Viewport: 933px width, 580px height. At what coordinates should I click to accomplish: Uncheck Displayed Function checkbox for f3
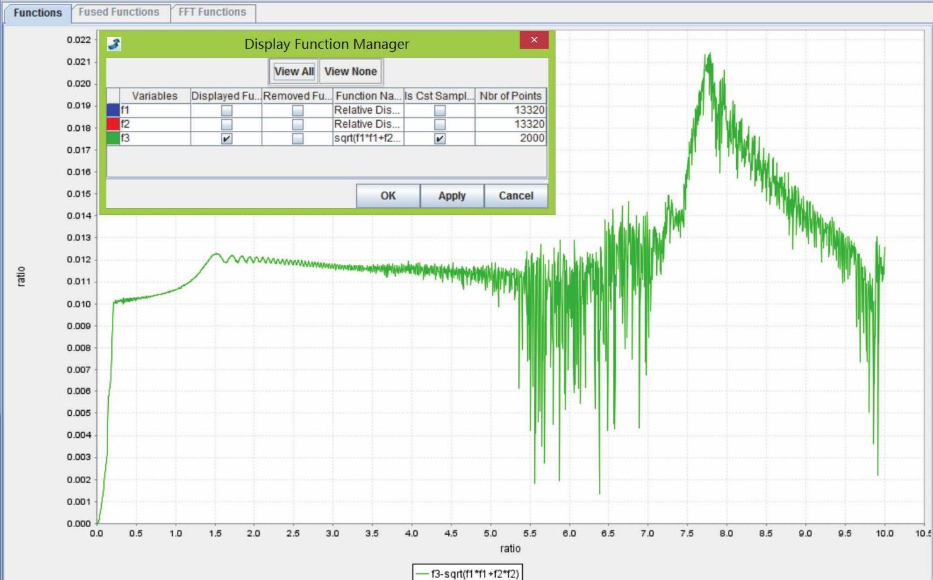pos(226,138)
